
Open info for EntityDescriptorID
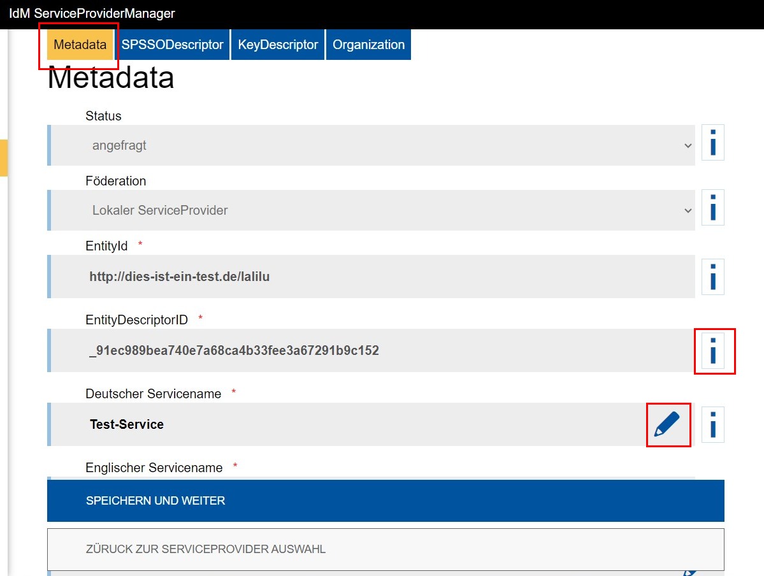click(x=714, y=351)
